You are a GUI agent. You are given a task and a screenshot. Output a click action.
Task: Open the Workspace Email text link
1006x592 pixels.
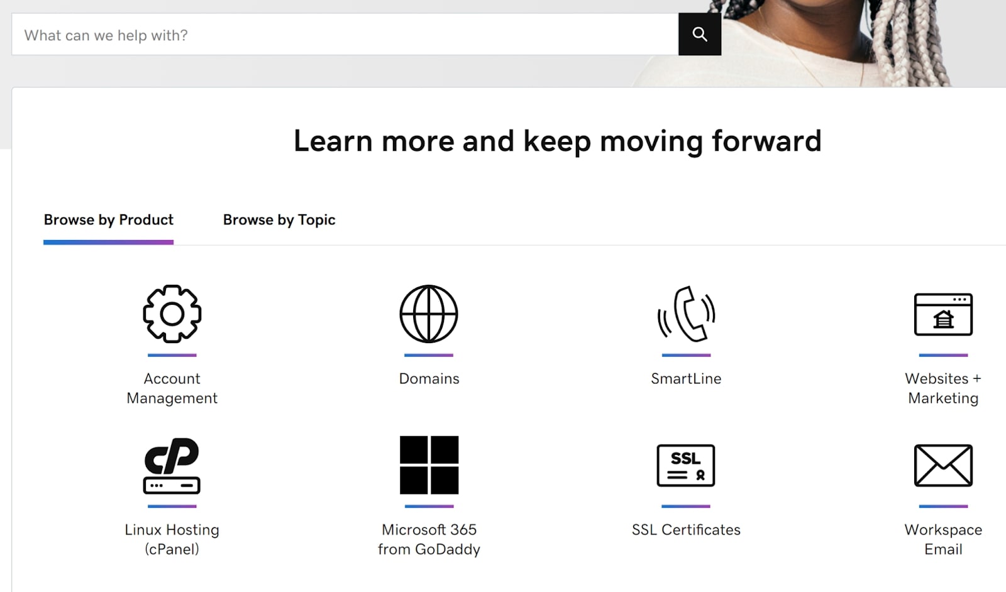[x=942, y=539]
